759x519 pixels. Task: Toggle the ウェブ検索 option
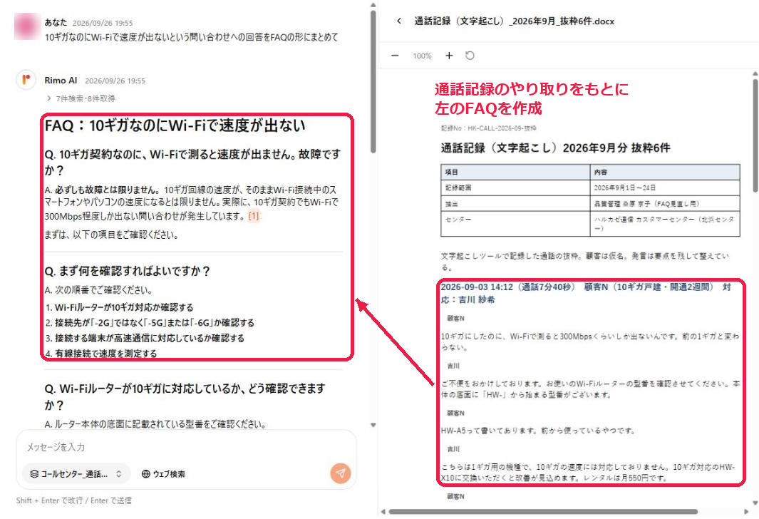[163, 474]
